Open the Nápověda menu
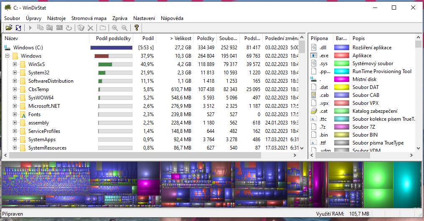The image size is (424, 221). coord(172,18)
